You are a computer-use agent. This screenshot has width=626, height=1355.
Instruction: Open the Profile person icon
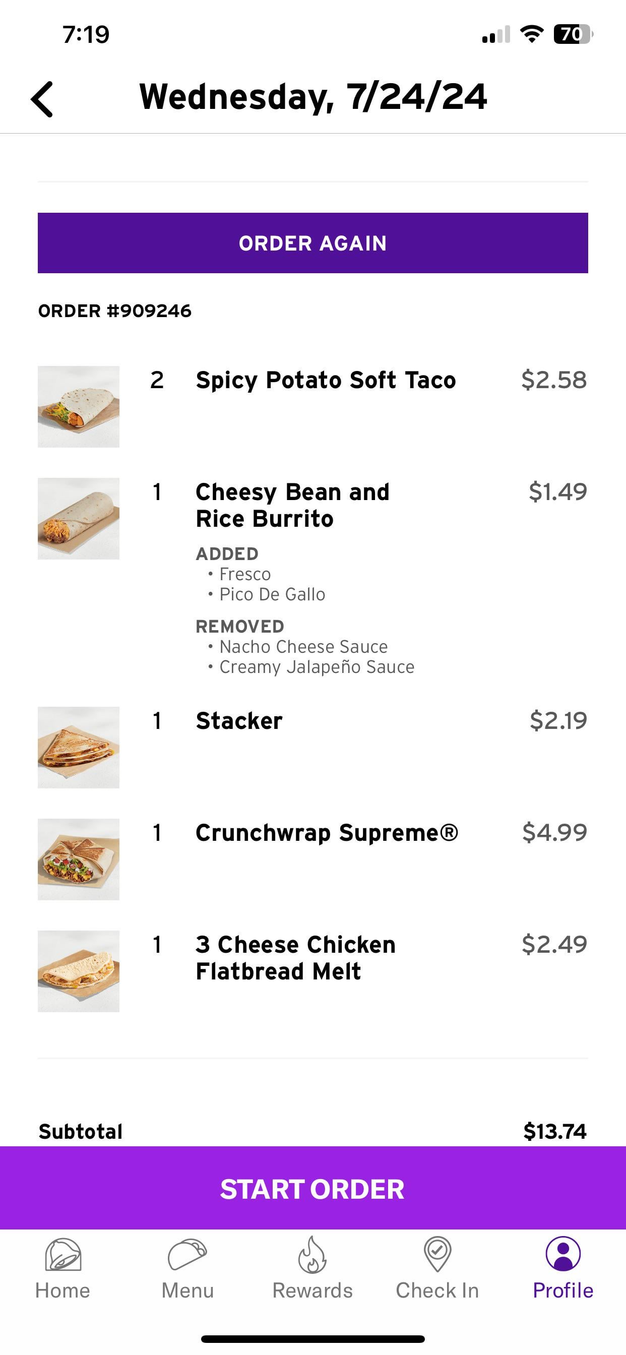(563, 1254)
